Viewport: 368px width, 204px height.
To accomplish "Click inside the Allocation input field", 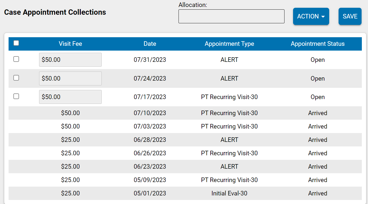I will (x=231, y=16).
